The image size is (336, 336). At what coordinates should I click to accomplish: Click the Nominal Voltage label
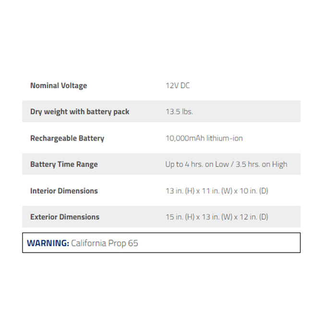click(59, 86)
